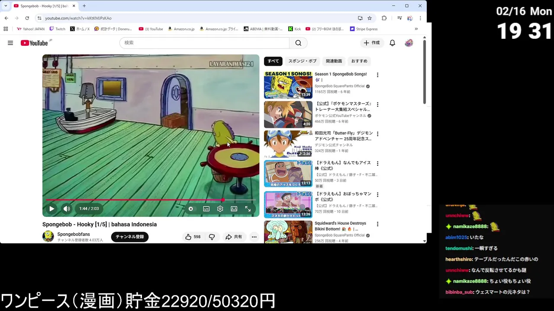Click the search magnifier button
The height and width of the screenshot is (311, 554).
[x=298, y=43]
